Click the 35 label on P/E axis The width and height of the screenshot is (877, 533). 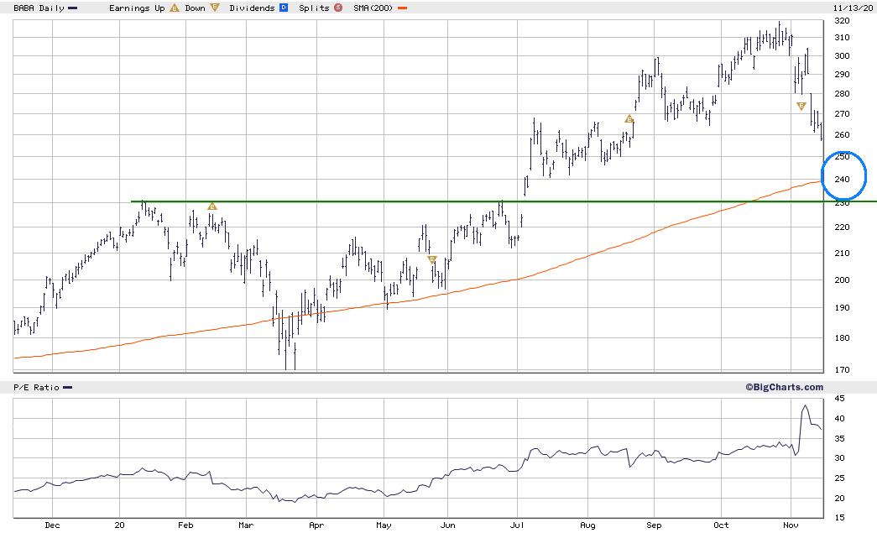(x=839, y=438)
